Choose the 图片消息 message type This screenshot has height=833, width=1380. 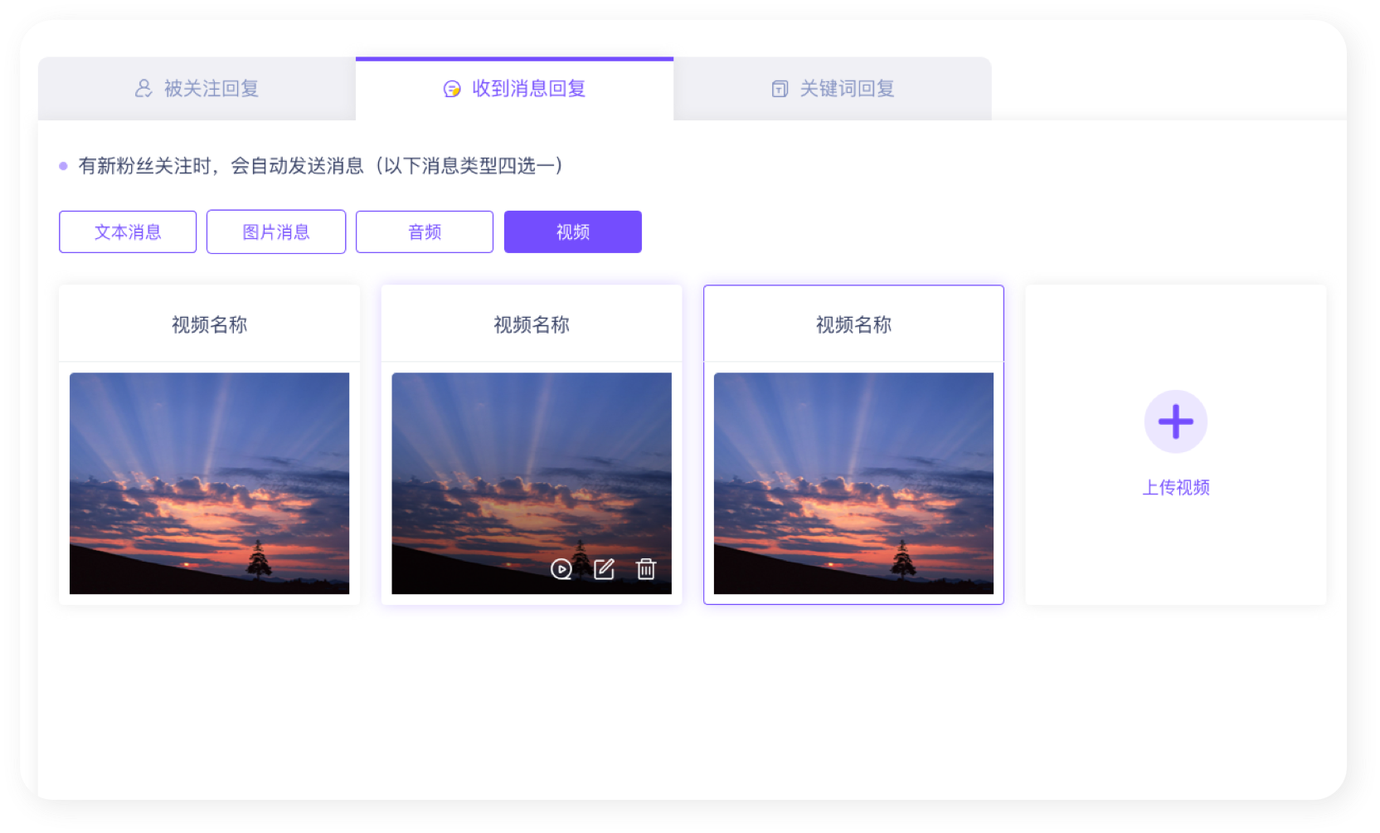click(x=276, y=231)
